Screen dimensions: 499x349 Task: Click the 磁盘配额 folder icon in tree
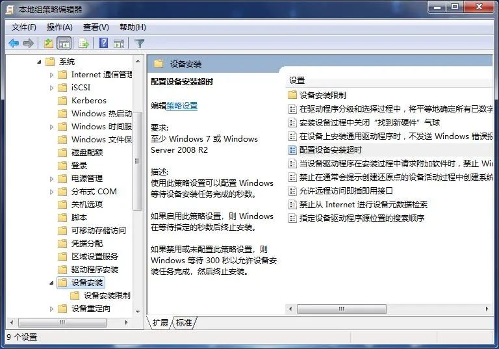click(62, 152)
